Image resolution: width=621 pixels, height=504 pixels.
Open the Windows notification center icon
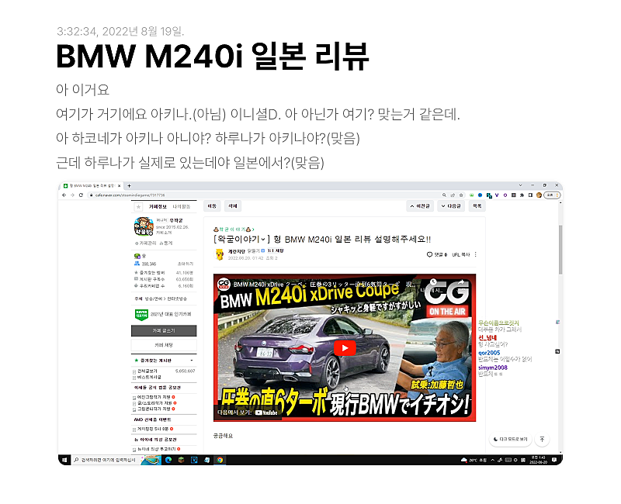pos(554,460)
